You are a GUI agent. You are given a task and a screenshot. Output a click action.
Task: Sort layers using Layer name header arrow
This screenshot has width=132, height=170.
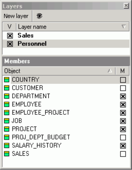(124, 27)
